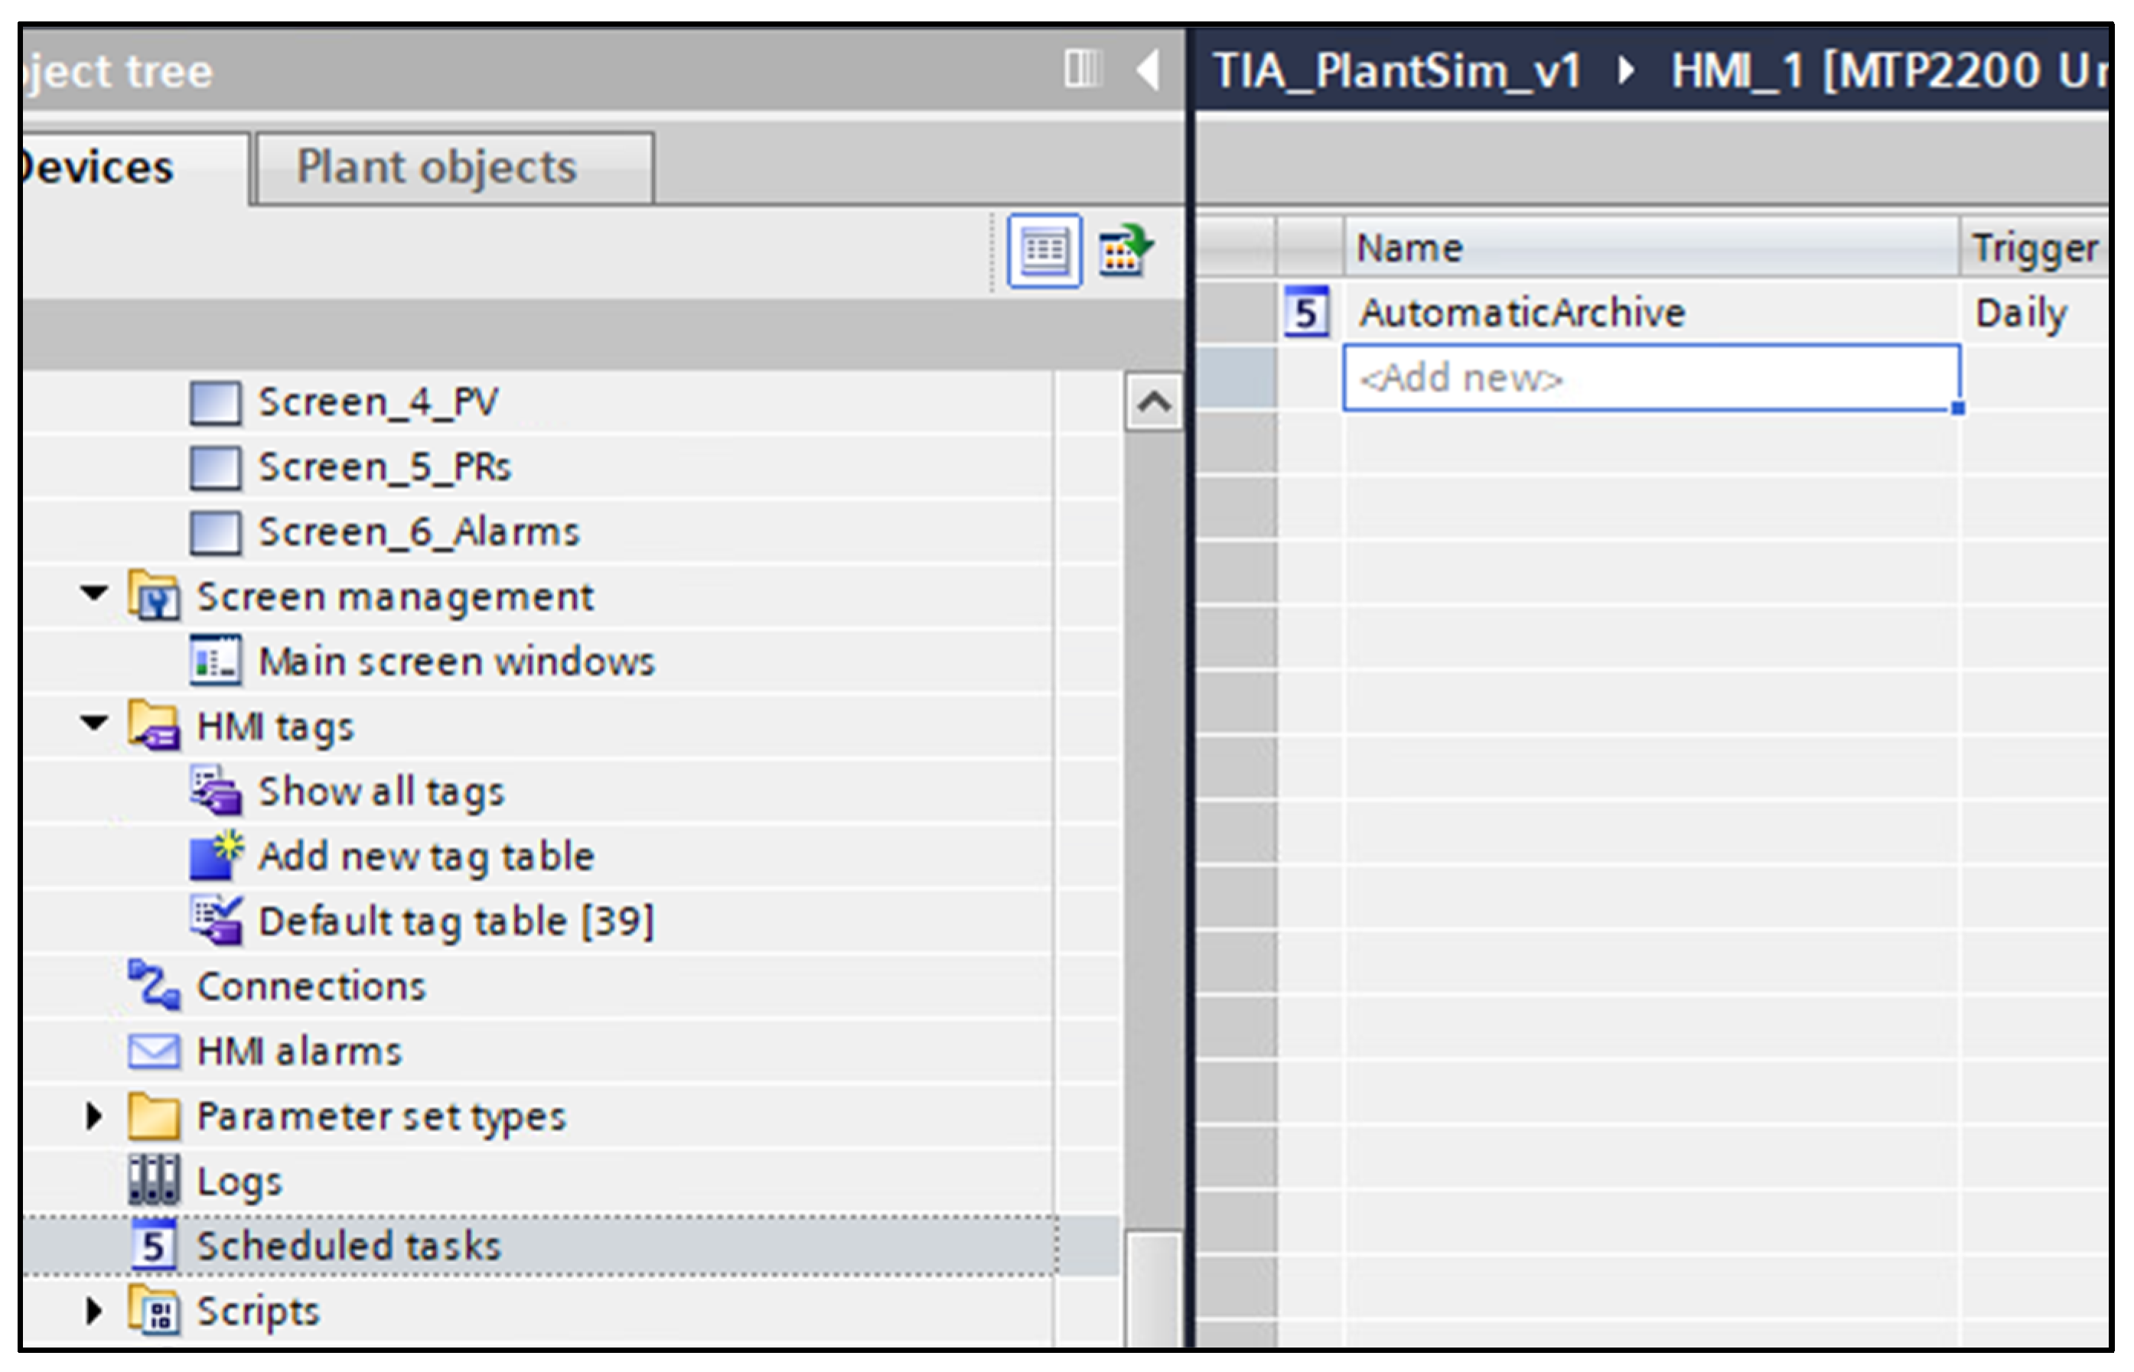Collapse the Screen management folder

tap(93, 593)
